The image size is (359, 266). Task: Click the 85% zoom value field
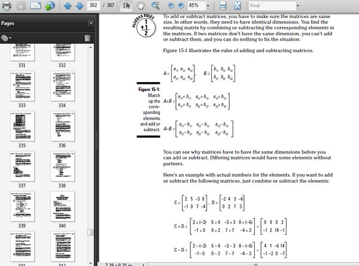tap(197, 5)
